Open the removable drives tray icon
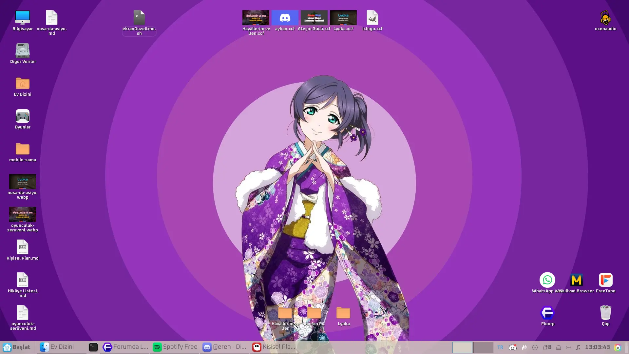Screen dimensions: 629x354 pos(559,347)
